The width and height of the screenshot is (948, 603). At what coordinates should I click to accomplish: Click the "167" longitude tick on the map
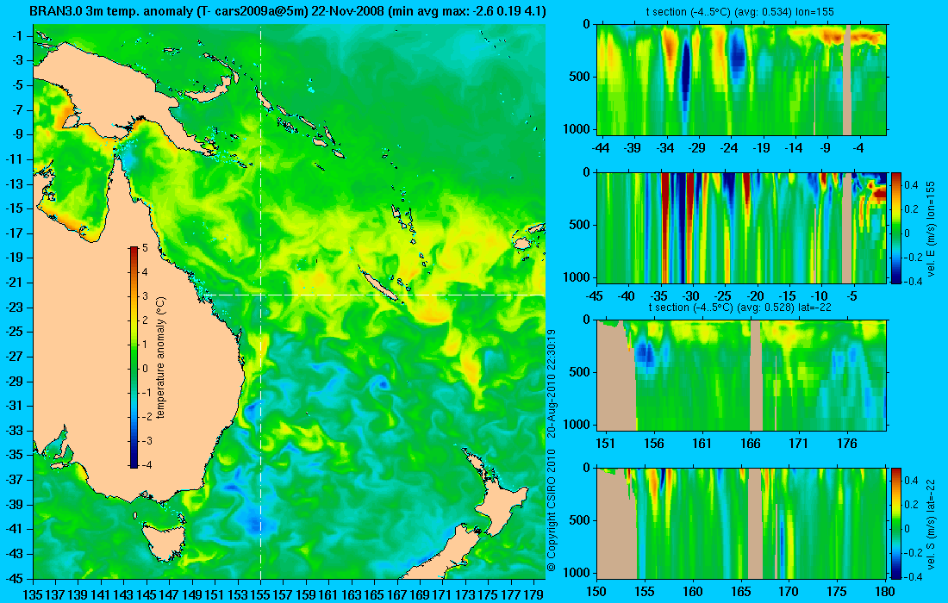(397, 594)
